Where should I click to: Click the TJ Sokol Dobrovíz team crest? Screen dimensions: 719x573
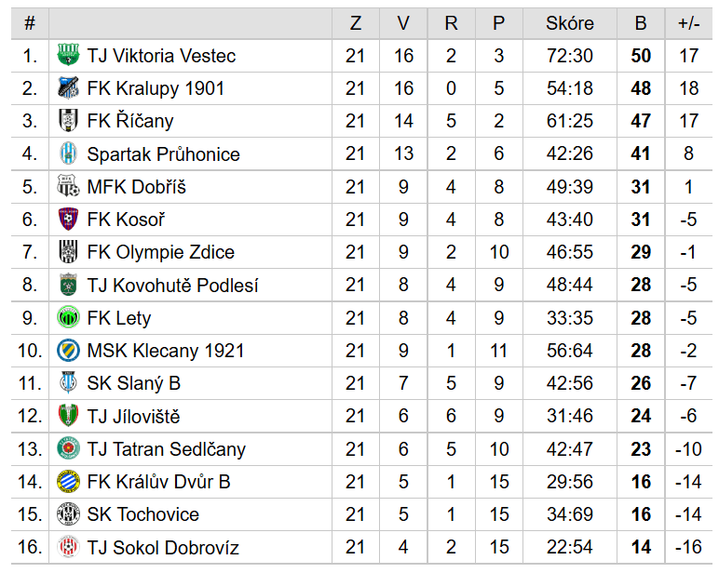(x=69, y=547)
